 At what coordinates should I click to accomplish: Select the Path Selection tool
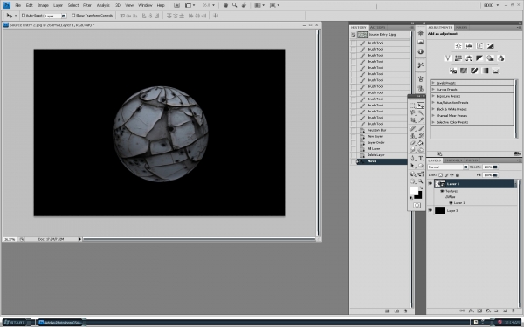[413, 166]
